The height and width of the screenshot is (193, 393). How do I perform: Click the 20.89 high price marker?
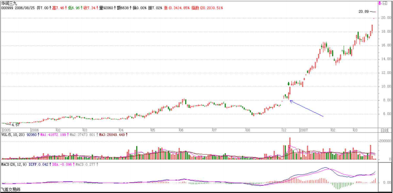coord(363,12)
